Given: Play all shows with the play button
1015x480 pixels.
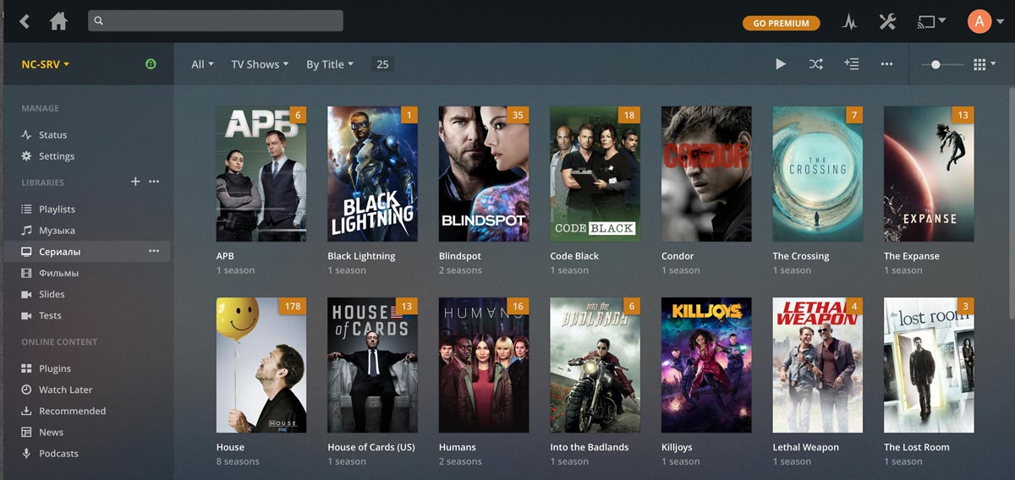Looking at the screenshot, I should [x=781, y=64].
